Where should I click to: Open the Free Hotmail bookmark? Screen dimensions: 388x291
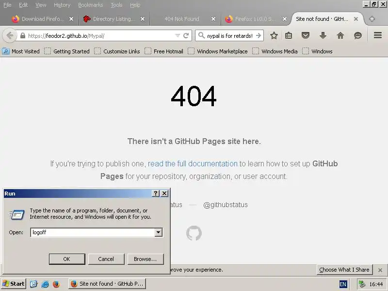point(164,51)
